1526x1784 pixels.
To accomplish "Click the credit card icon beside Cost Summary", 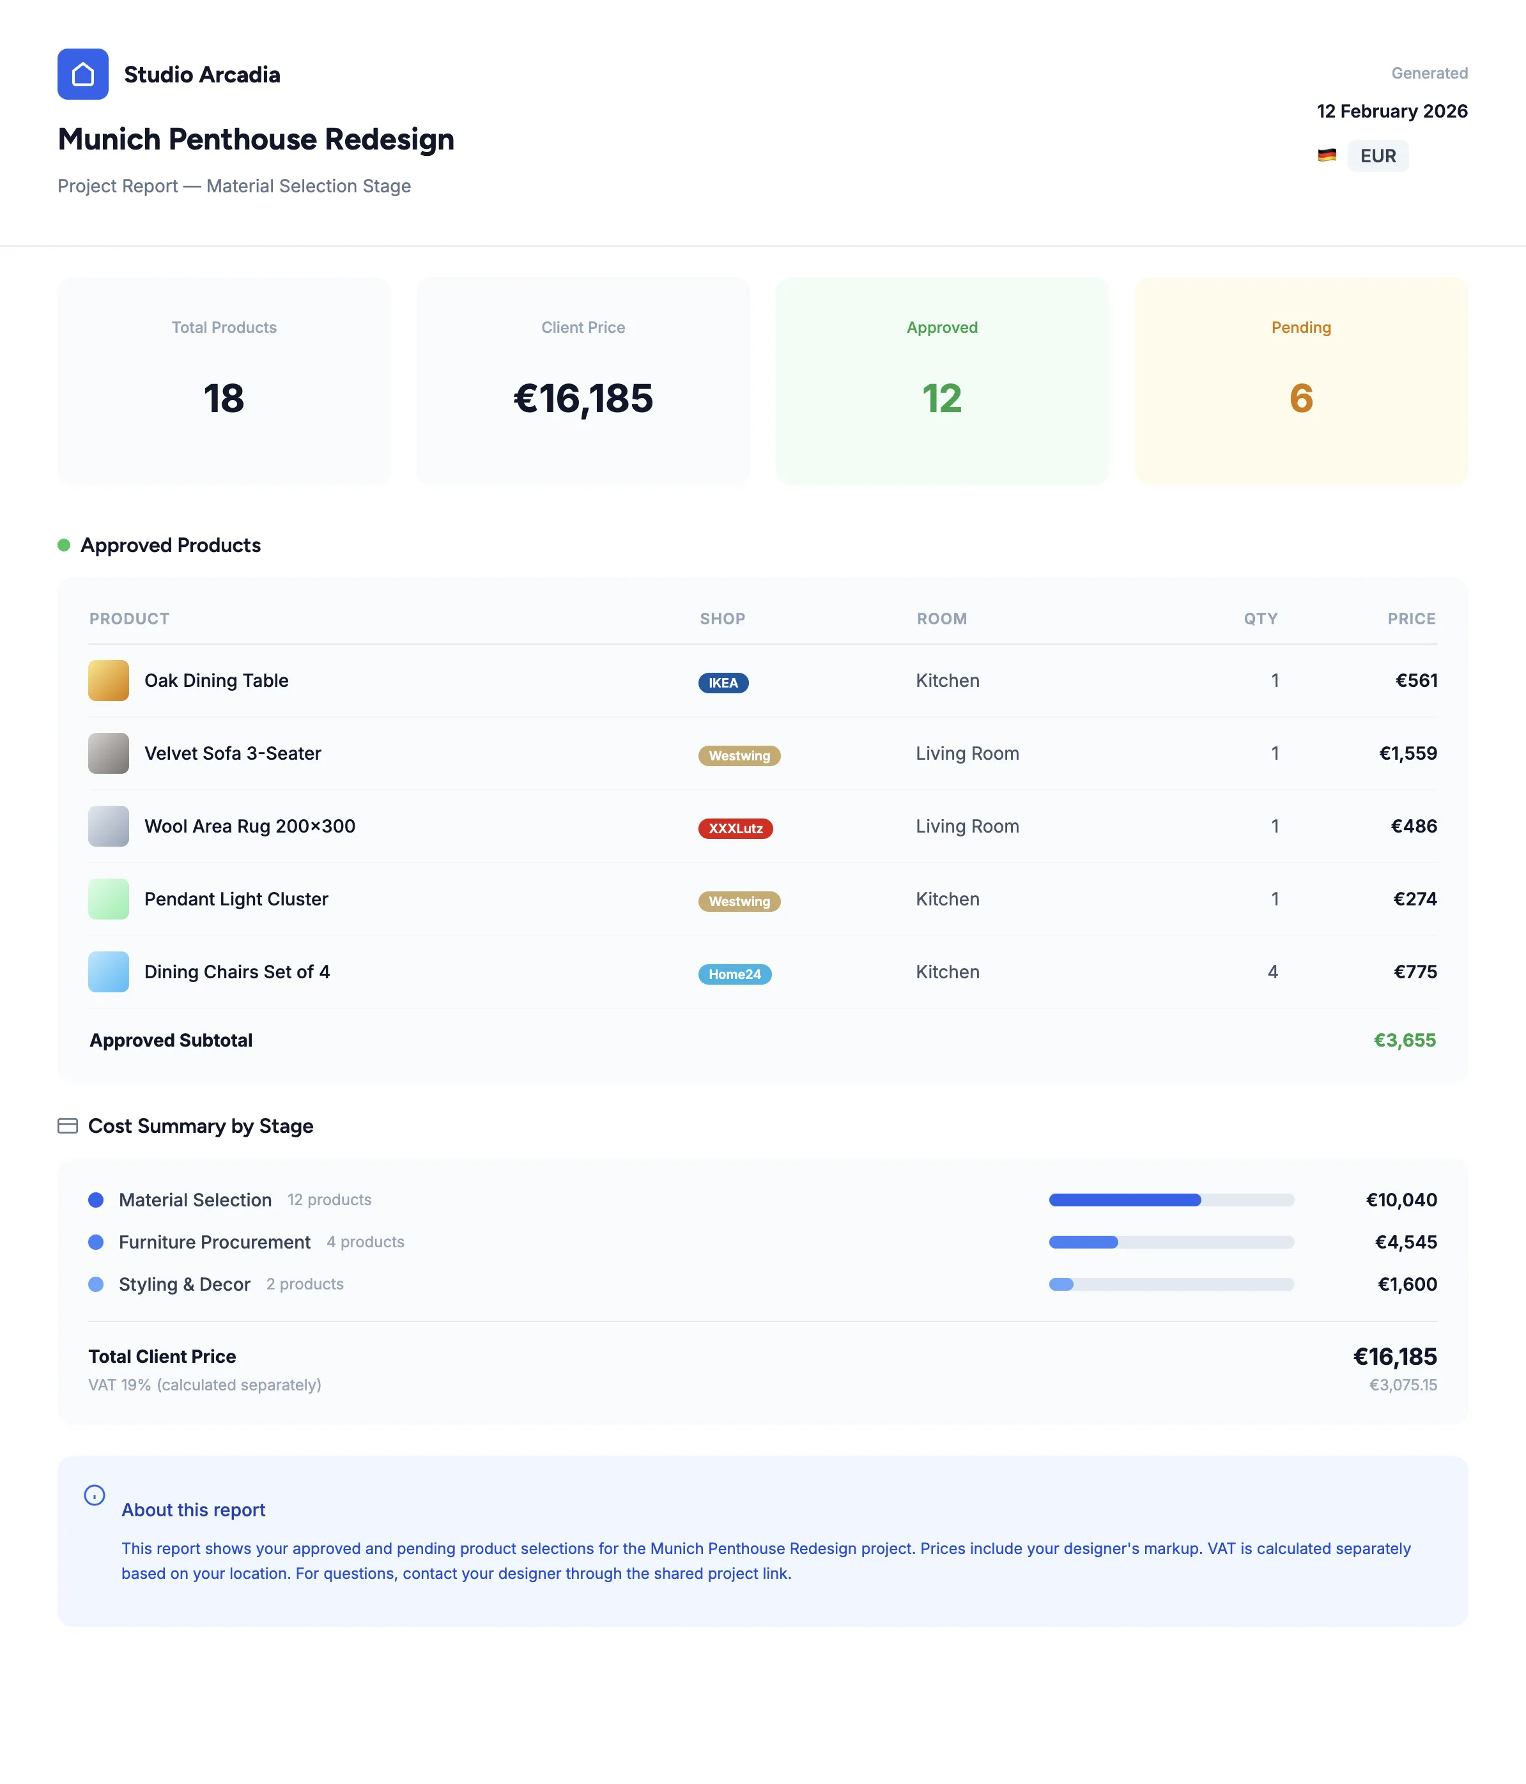I will pyautogui.click(x=67, y=1127).
